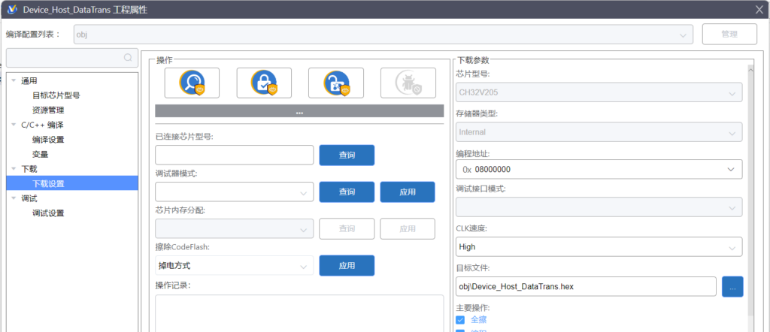Image resolution: width=770 pixels, height=332 pixels.
Task: Open the 编译配置列表 obj dropdown
Action: pyautogui.click(x=383, y=35)
